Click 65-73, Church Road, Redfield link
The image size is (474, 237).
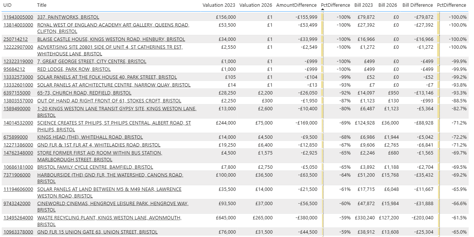point(84,93)
